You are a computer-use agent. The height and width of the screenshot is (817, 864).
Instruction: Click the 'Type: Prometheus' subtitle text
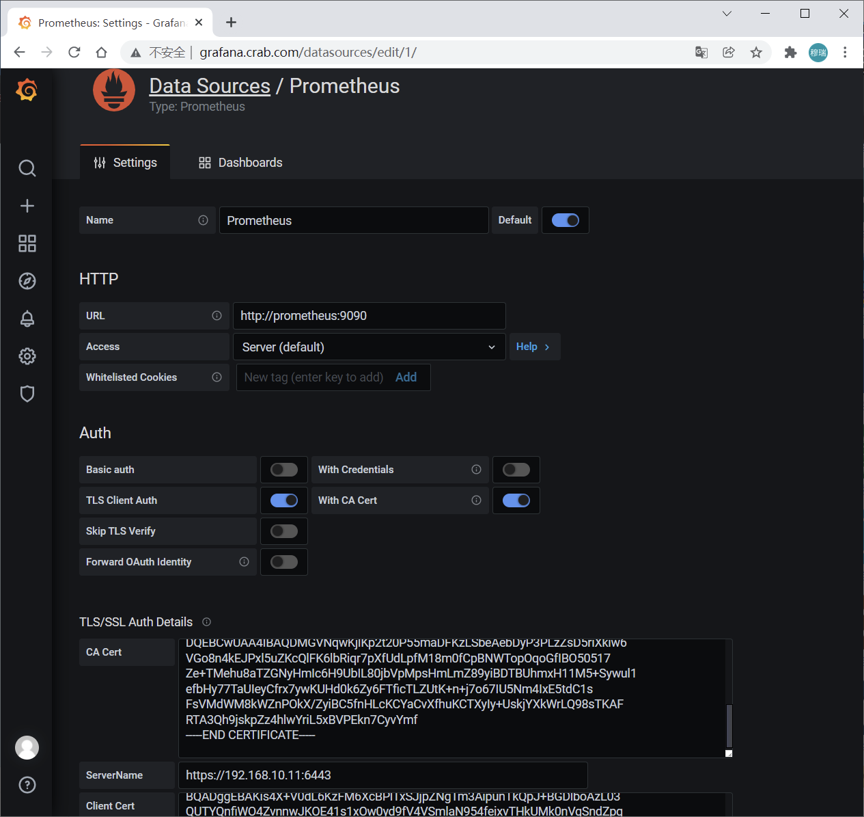[x=197, y=107]
